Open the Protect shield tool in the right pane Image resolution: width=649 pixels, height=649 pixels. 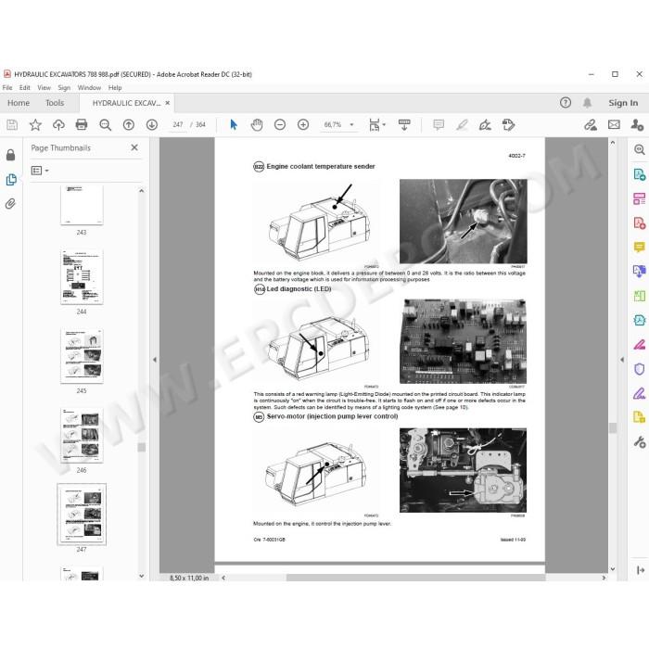point(640,369)
